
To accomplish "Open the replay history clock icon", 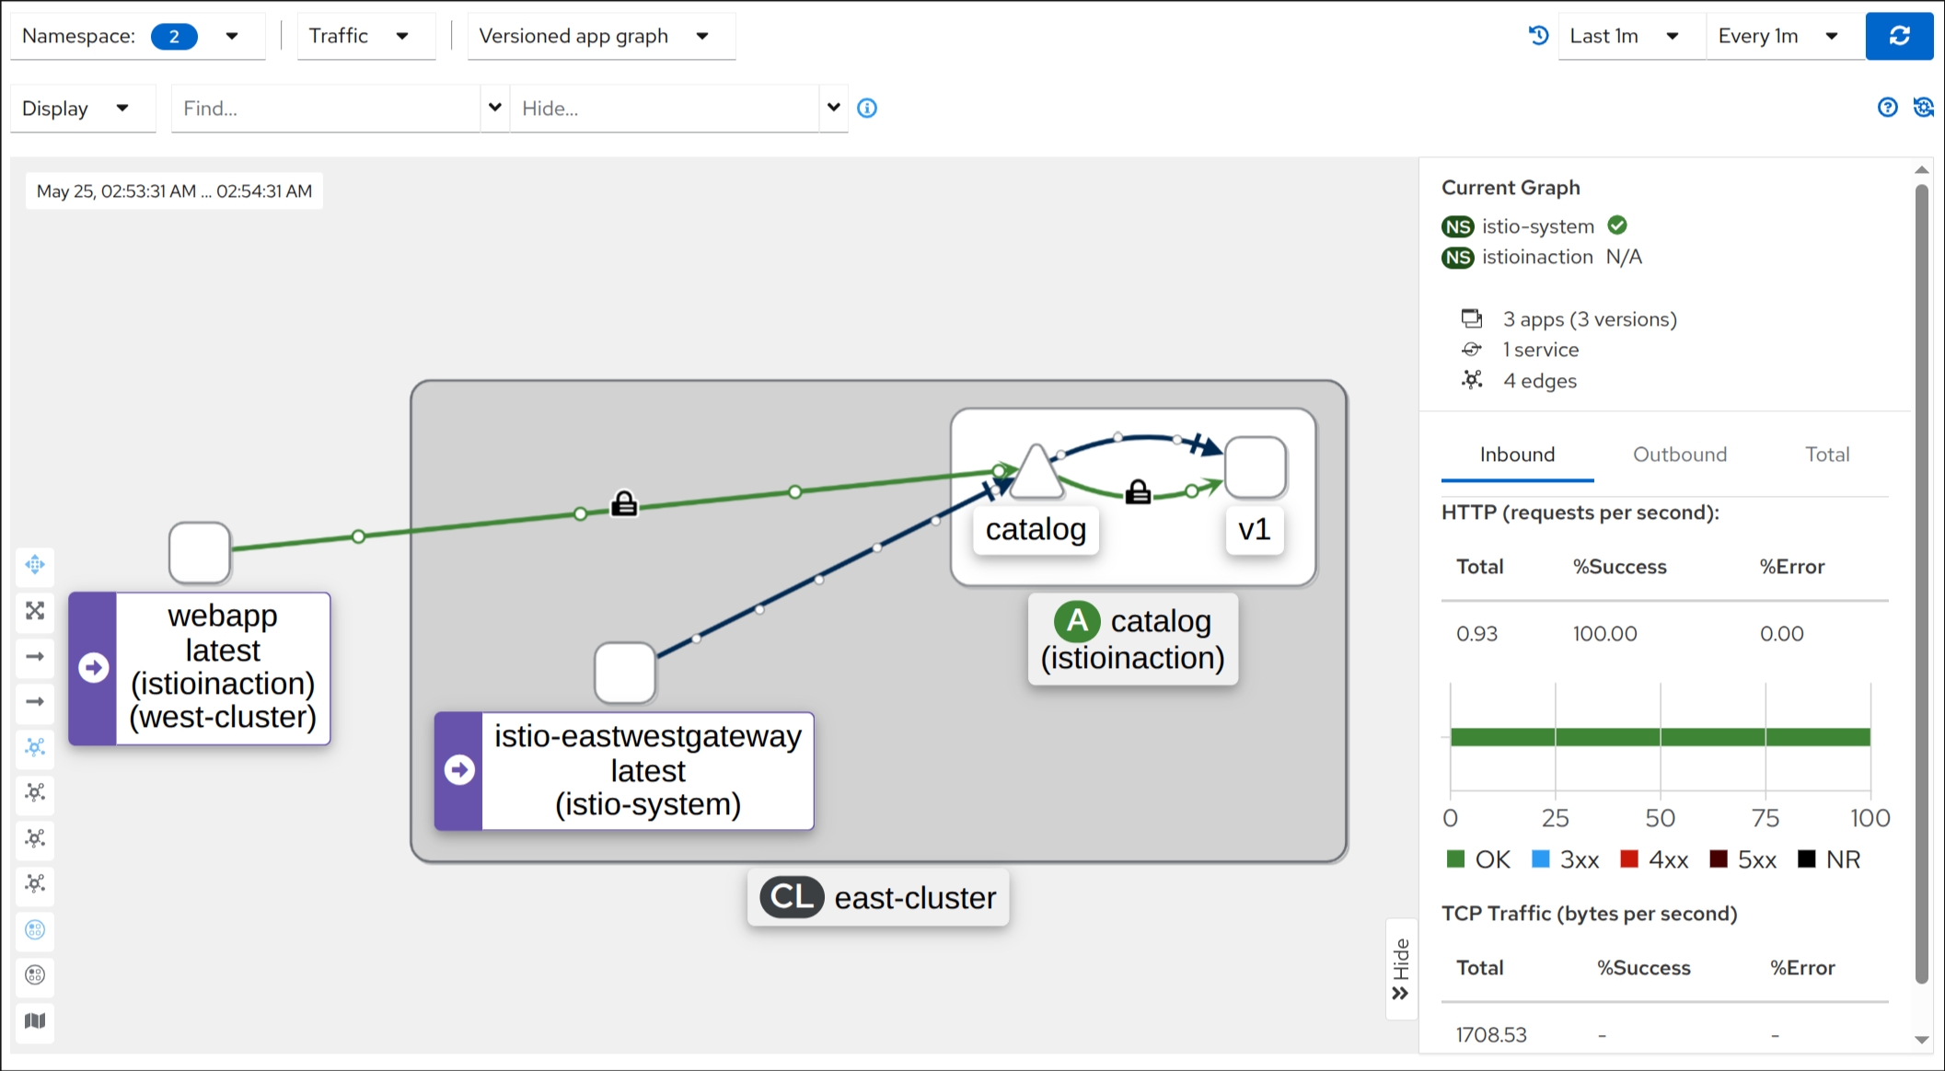I will point(1538,36).
